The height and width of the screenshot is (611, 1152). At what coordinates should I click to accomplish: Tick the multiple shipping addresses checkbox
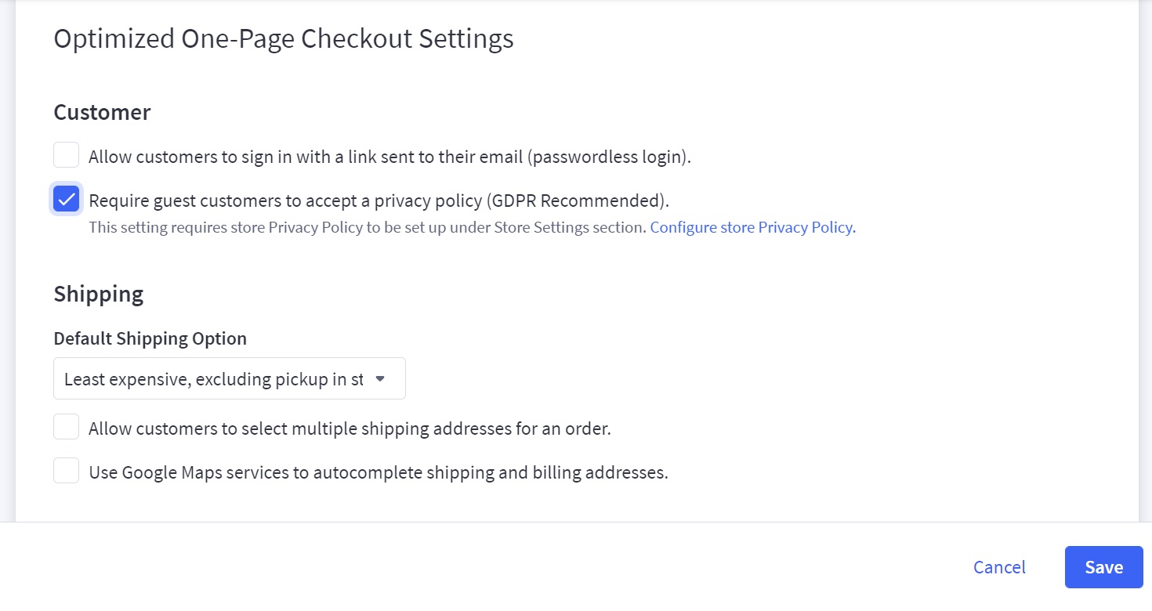tap(67, 427)
